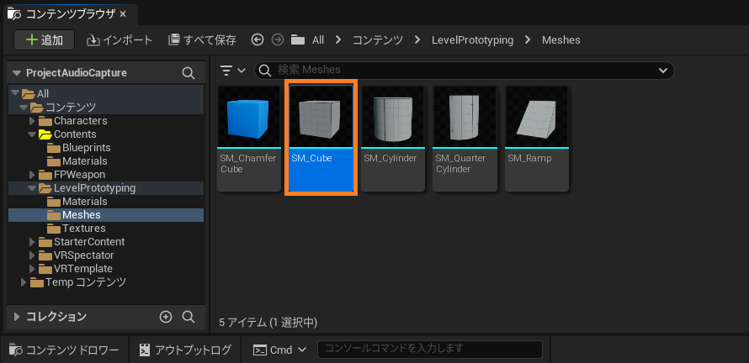Viewport: 749px width, 363px height.
Task: Close the コンテンツブラウザ tab
Action: (x=123, y=14)
